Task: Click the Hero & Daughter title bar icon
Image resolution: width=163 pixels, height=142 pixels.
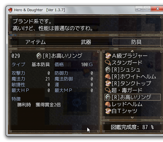Action: click(11, 10)
